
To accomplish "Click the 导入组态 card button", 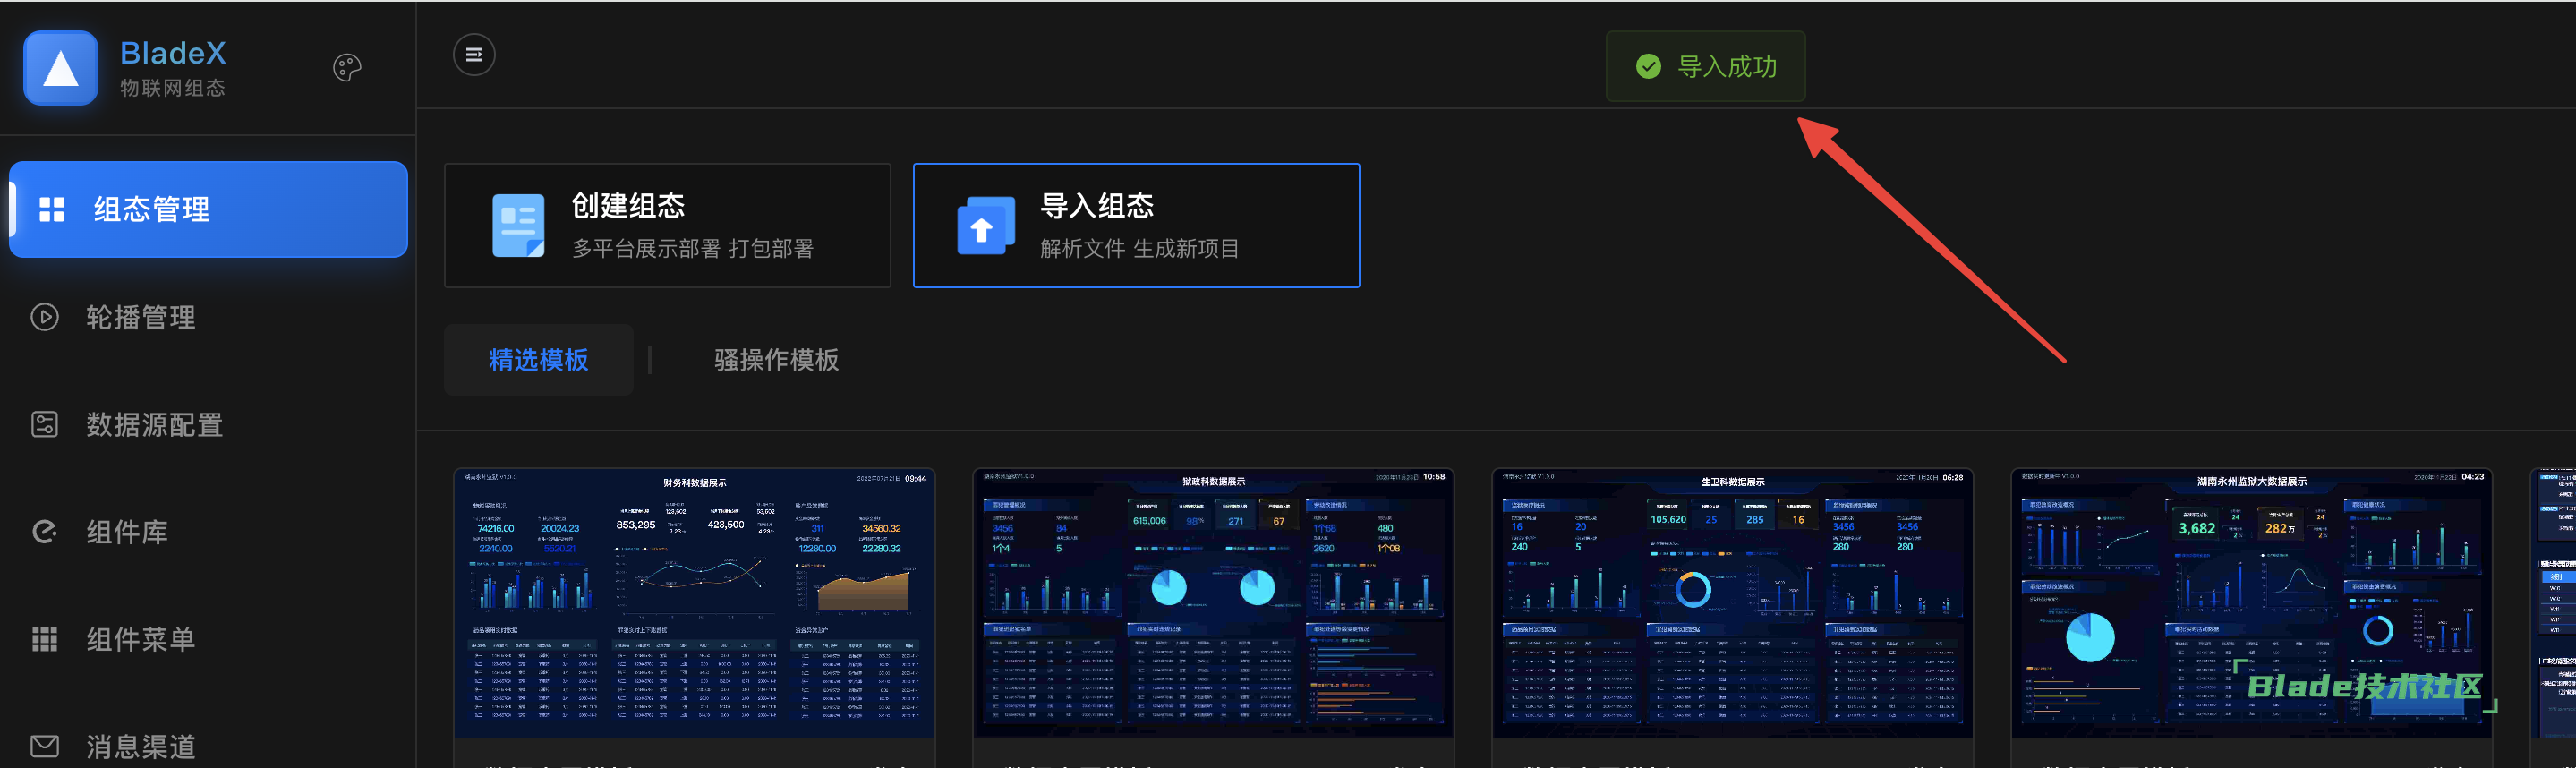I will 1136,226.
